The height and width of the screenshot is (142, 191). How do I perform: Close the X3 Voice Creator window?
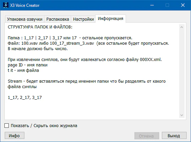pos(183,5)
